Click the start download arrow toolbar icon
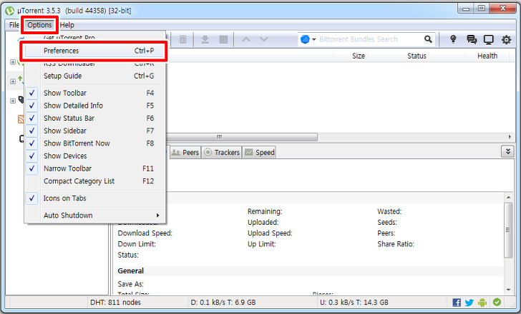521x314 pixels. tap(205, 39)
